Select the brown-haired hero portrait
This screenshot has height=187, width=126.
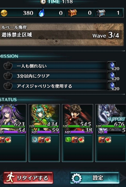tap(77, 119)
